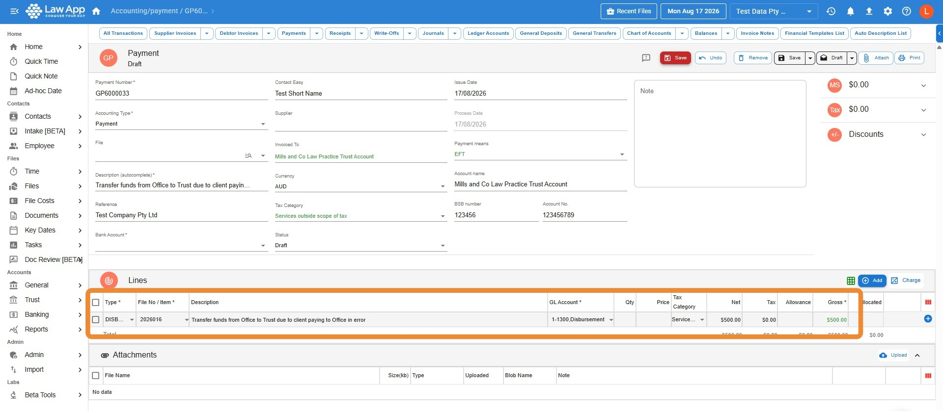Image resolution: width=943 pixels, height=411 pixels.
Task: Click red columns icon in Lines header
Action: (x=928, y=302)
